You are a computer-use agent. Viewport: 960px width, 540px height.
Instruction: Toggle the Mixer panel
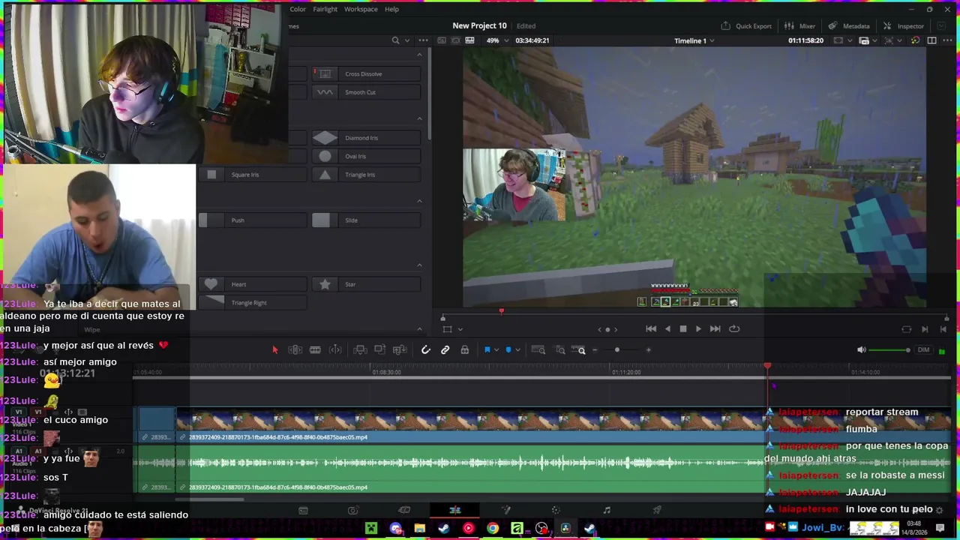click(x=799, y=26)
